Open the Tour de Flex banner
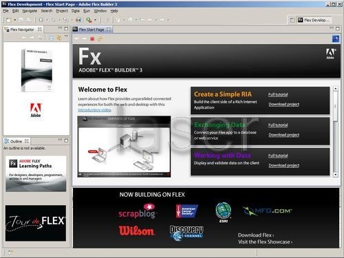This screenshot has width=344, height=258. point(36,223)
